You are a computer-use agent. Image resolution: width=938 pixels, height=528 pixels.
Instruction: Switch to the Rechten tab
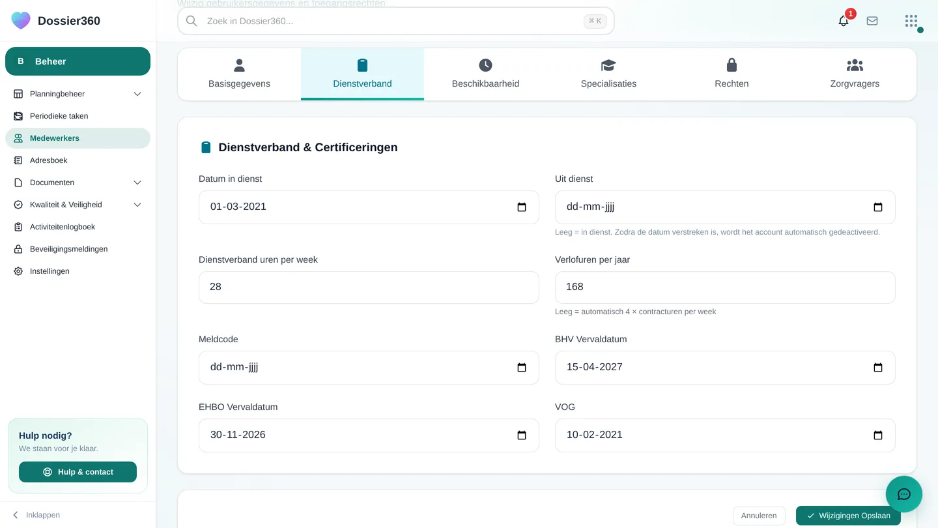click(732, 74)
